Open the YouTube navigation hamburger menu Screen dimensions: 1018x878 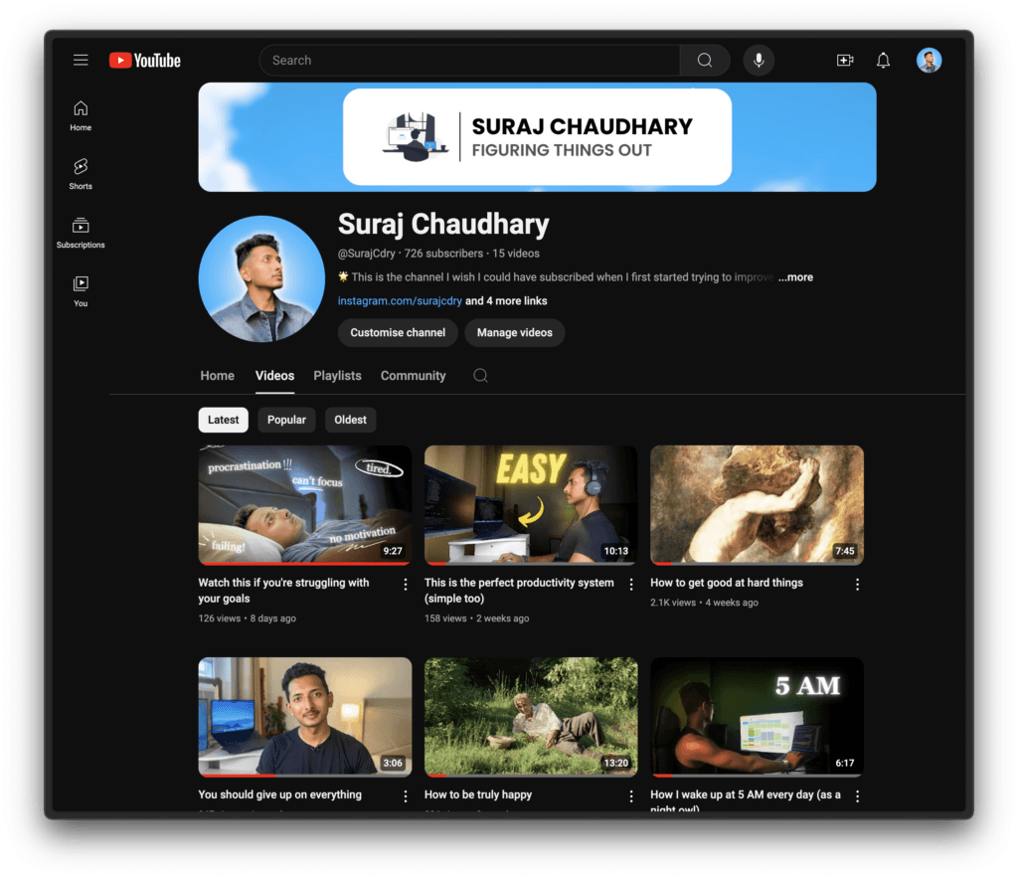(x=81, y=60)
